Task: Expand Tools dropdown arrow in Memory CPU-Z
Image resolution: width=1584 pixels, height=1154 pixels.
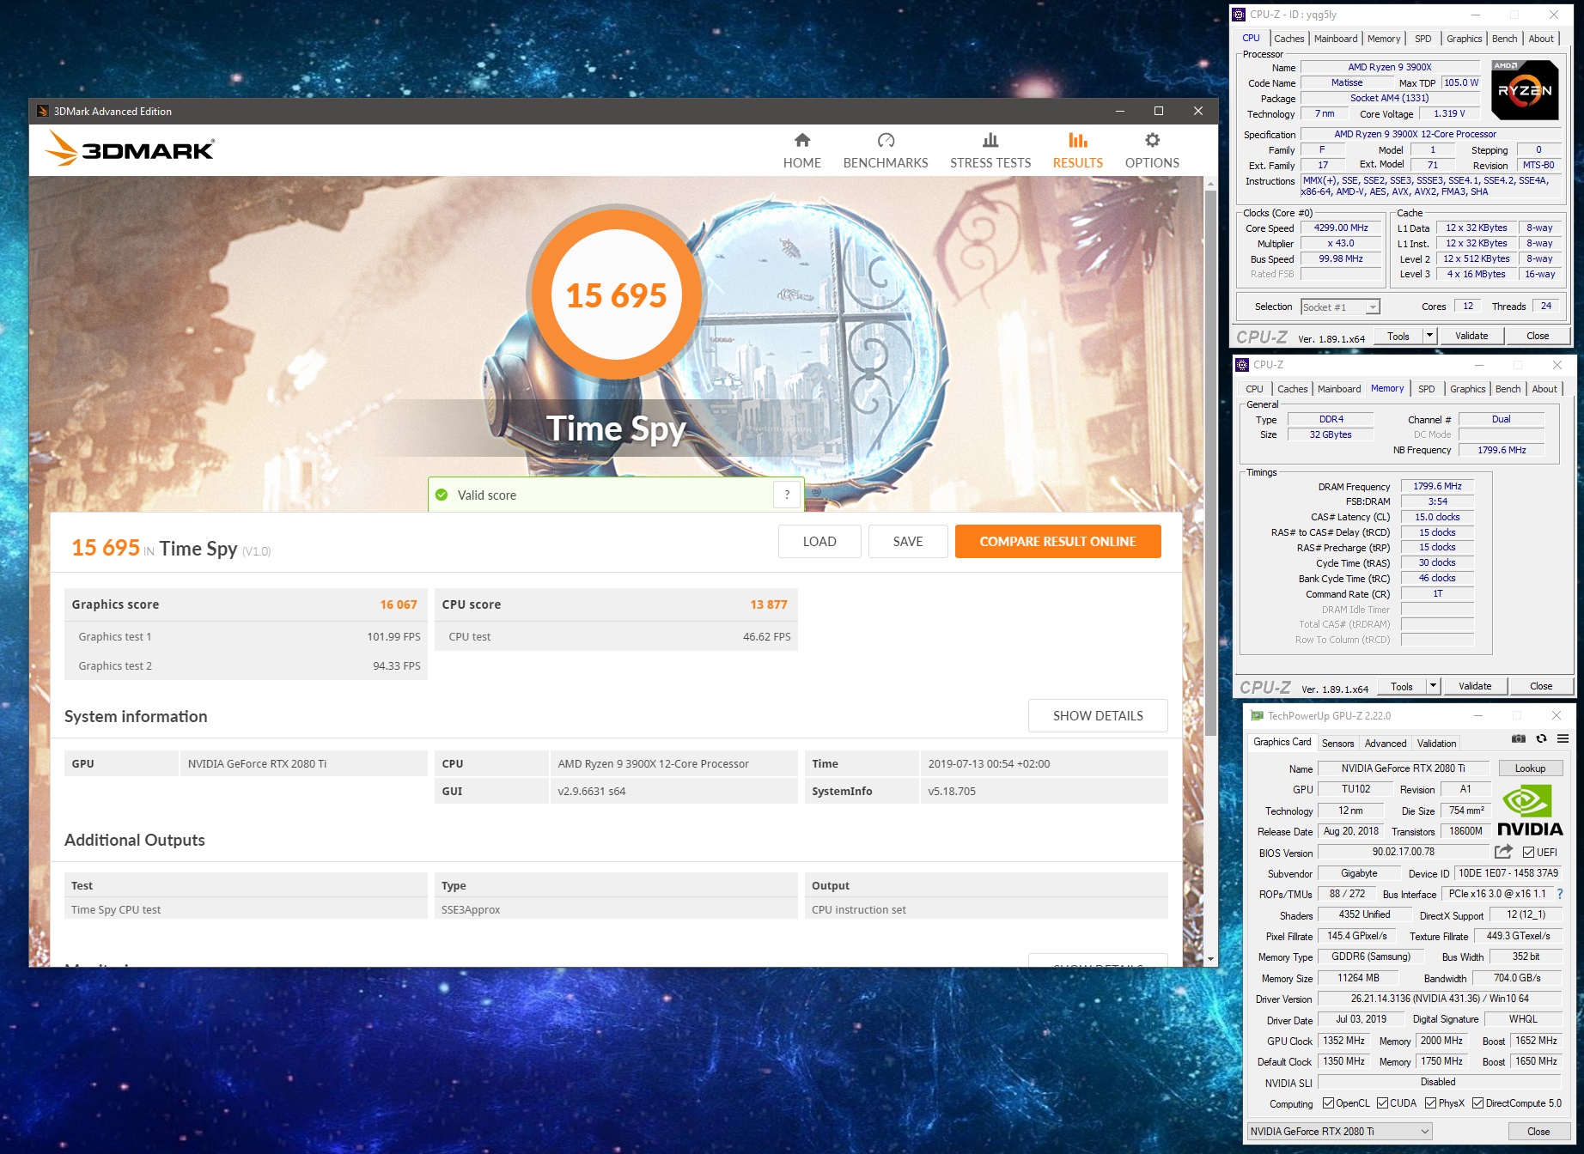Action: 1433,686
